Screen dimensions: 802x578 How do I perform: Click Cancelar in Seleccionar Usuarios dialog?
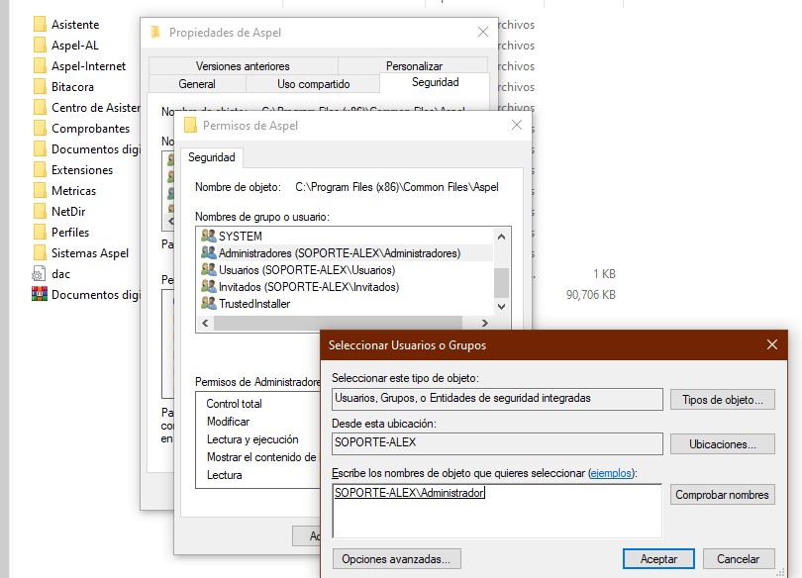pos(739,559)
